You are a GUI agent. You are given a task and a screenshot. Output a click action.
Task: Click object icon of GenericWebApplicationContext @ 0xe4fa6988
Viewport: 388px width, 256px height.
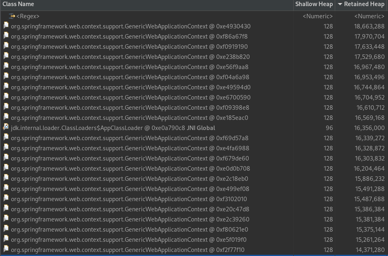[x=6, y=147]
